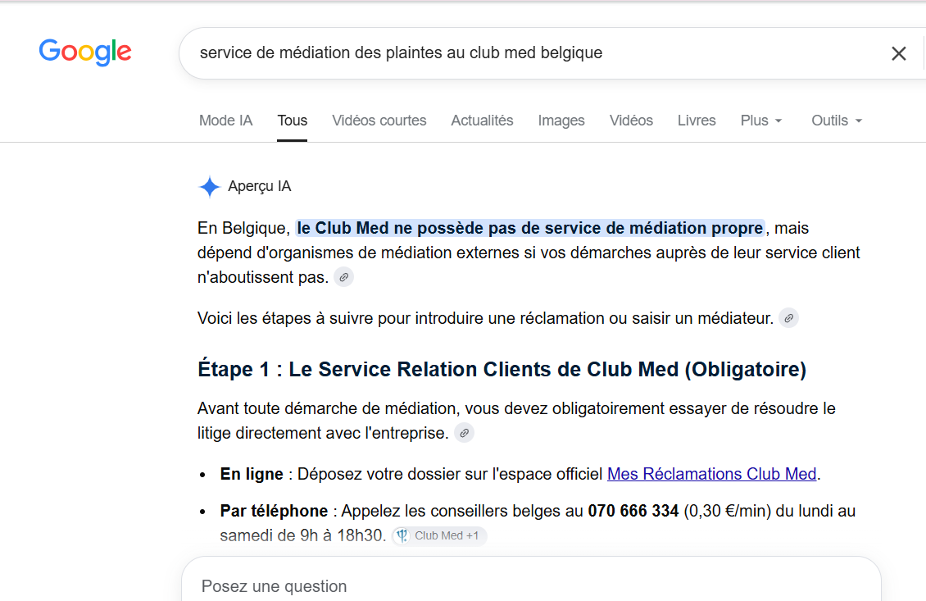926x601 pixels.
Task: Click the Club Med trident source icon
Action: coord(402,536)
